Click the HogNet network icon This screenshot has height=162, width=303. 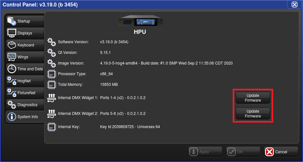click(x=12, y=81)
